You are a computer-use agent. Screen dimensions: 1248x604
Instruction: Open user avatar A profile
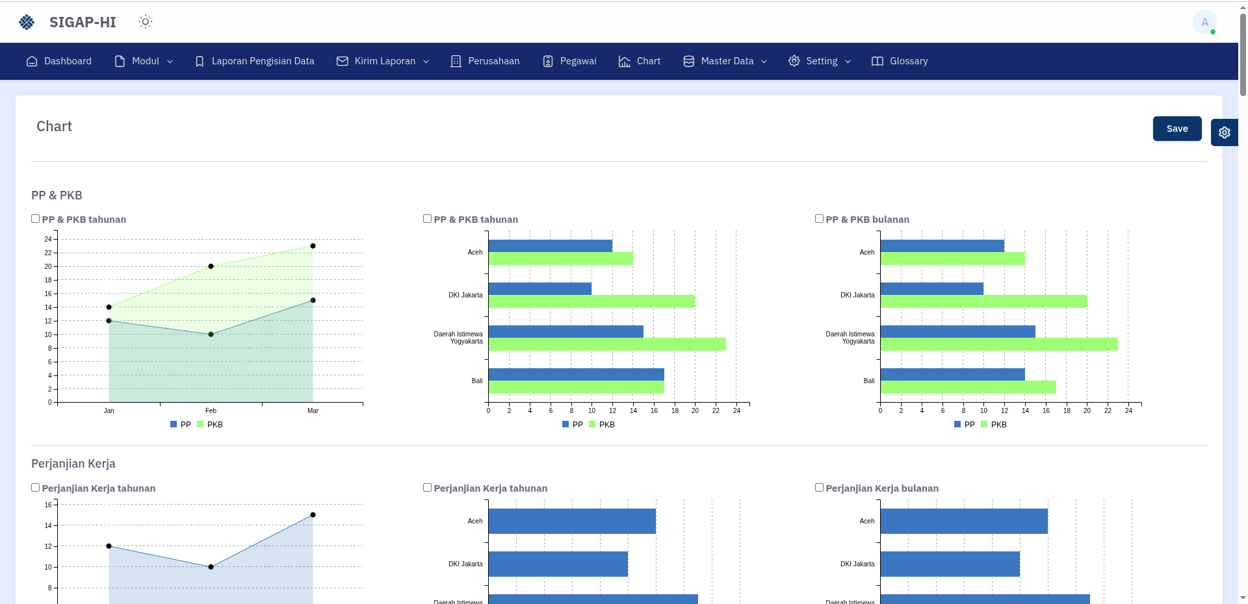pyautogui.click(x=1204, y=22)
